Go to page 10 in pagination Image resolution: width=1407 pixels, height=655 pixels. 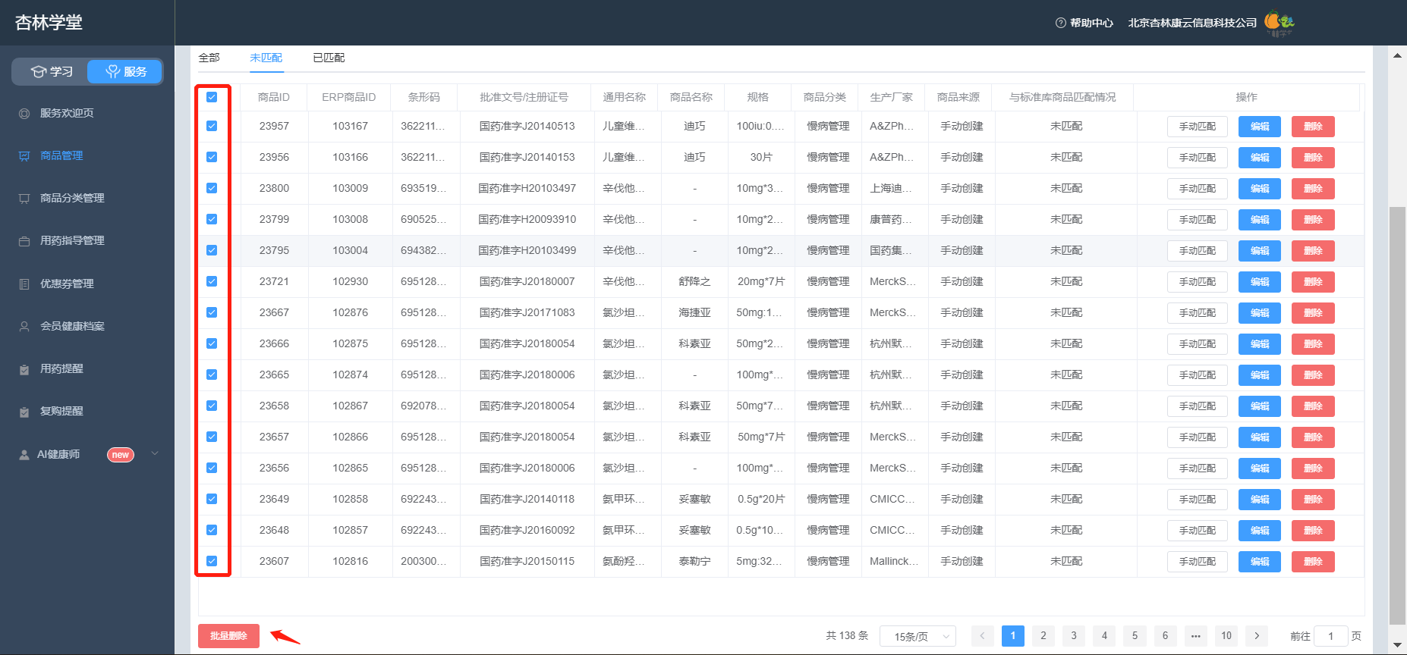pyautogui.click(x=1226, y=636)
